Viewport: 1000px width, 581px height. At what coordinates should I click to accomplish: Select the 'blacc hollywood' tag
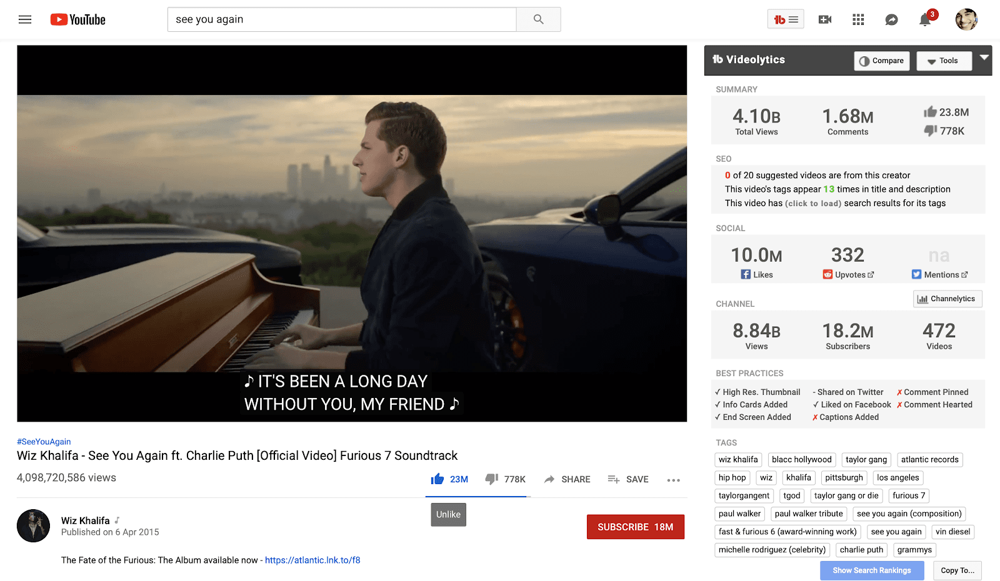coord(802,460)
